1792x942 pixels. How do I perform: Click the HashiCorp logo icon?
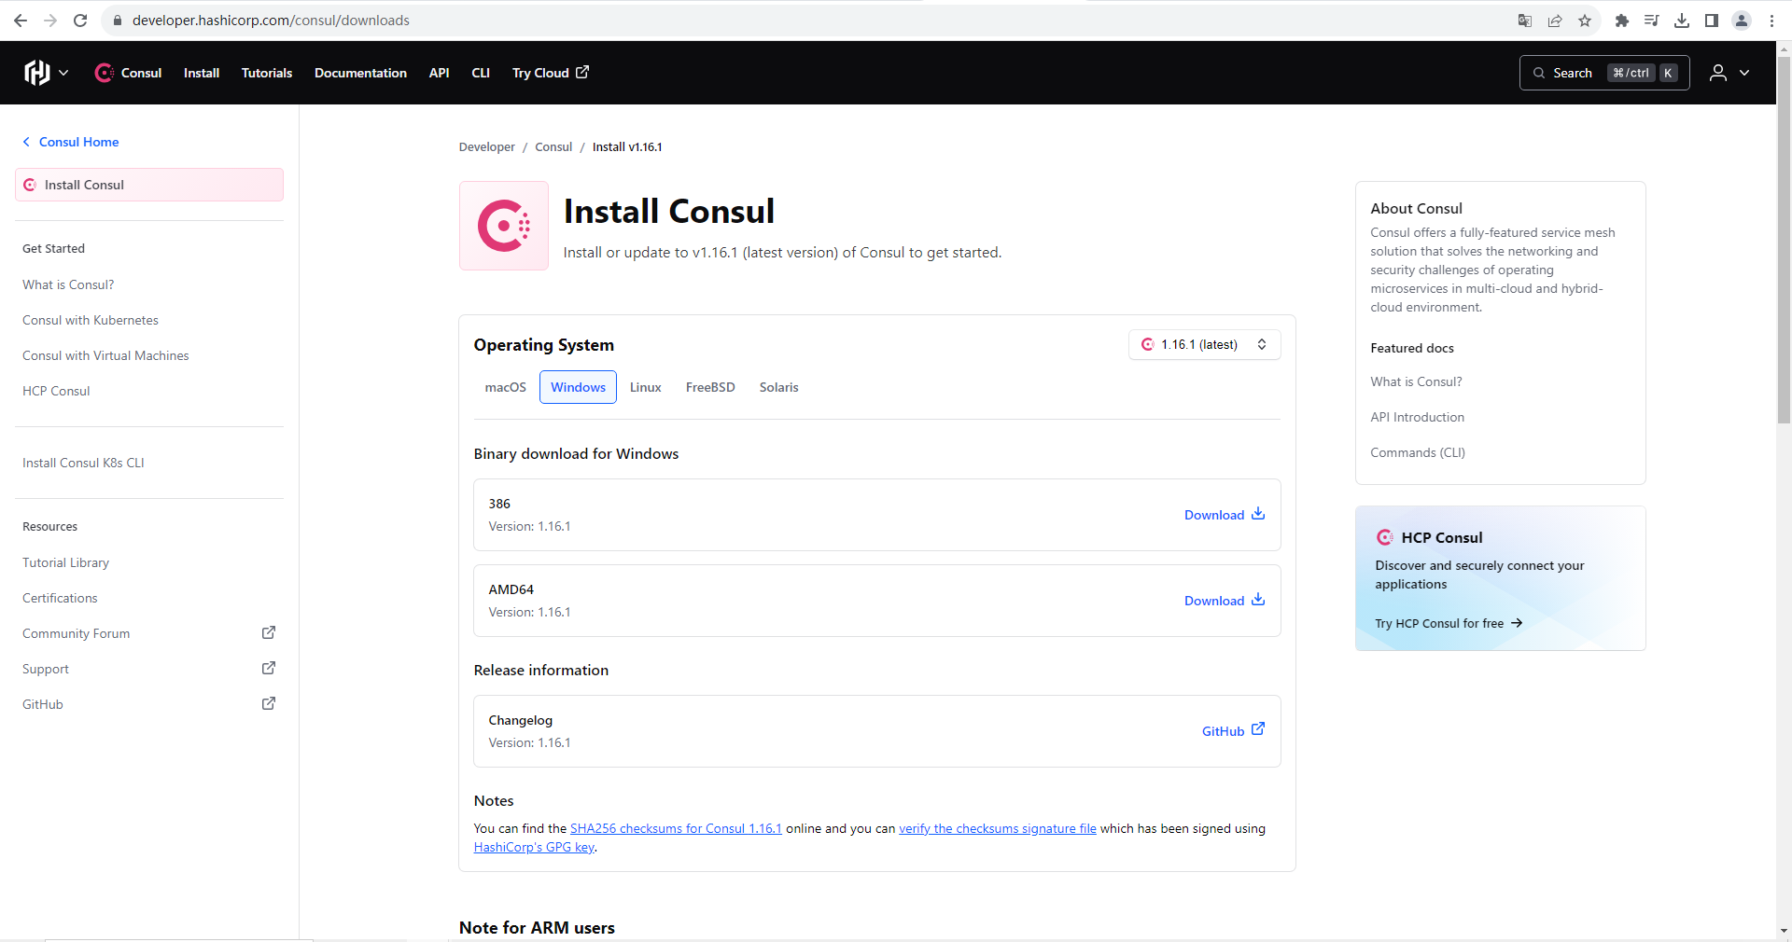coord(36,73)
